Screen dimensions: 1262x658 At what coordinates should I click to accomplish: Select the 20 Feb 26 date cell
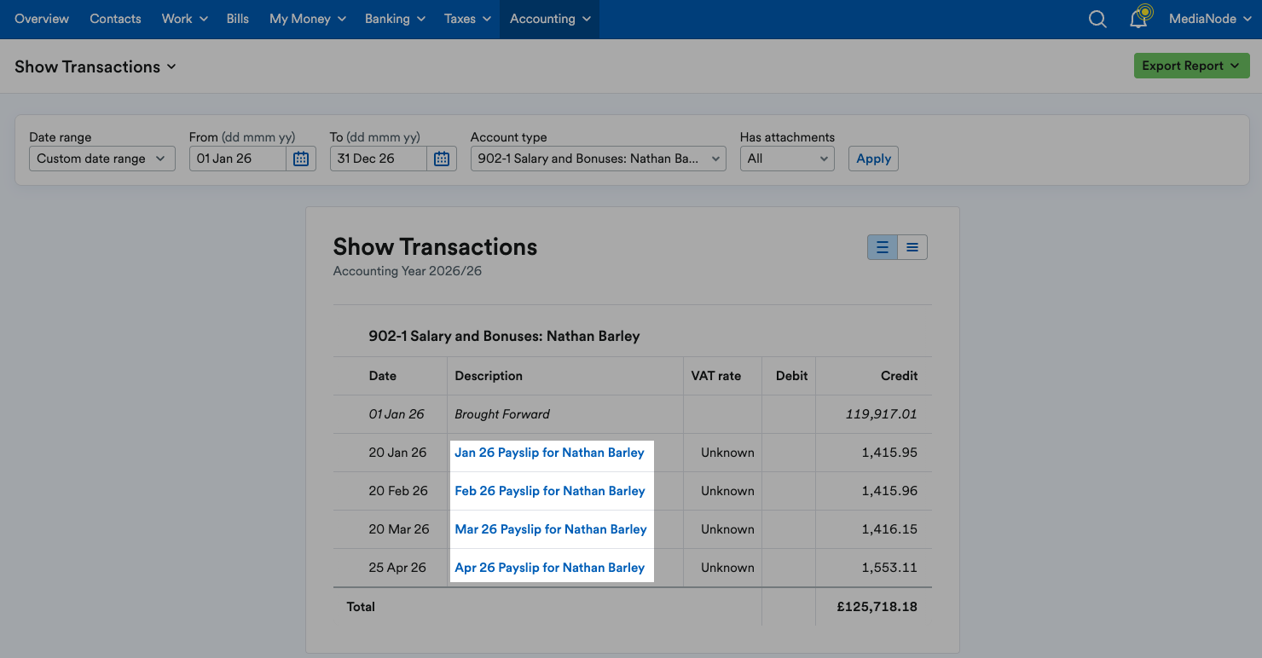tap(398, 491)
